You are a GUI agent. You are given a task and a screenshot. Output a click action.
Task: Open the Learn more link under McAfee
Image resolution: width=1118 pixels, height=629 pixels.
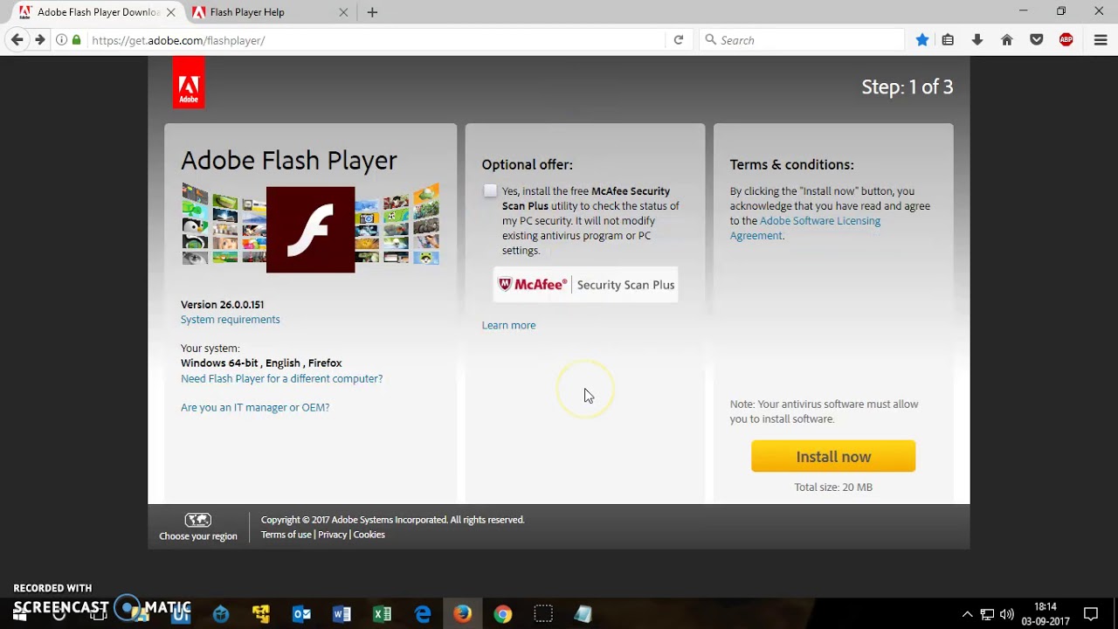click(508, 325)
